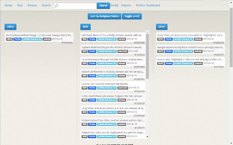Click bug ID #1271974

(219, 67)
